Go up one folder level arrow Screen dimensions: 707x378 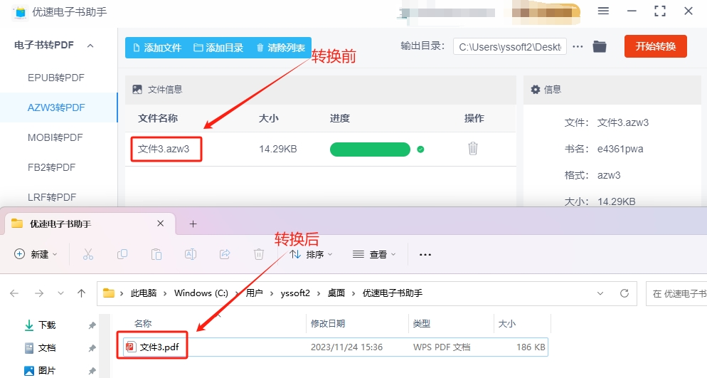coord(81,293)
